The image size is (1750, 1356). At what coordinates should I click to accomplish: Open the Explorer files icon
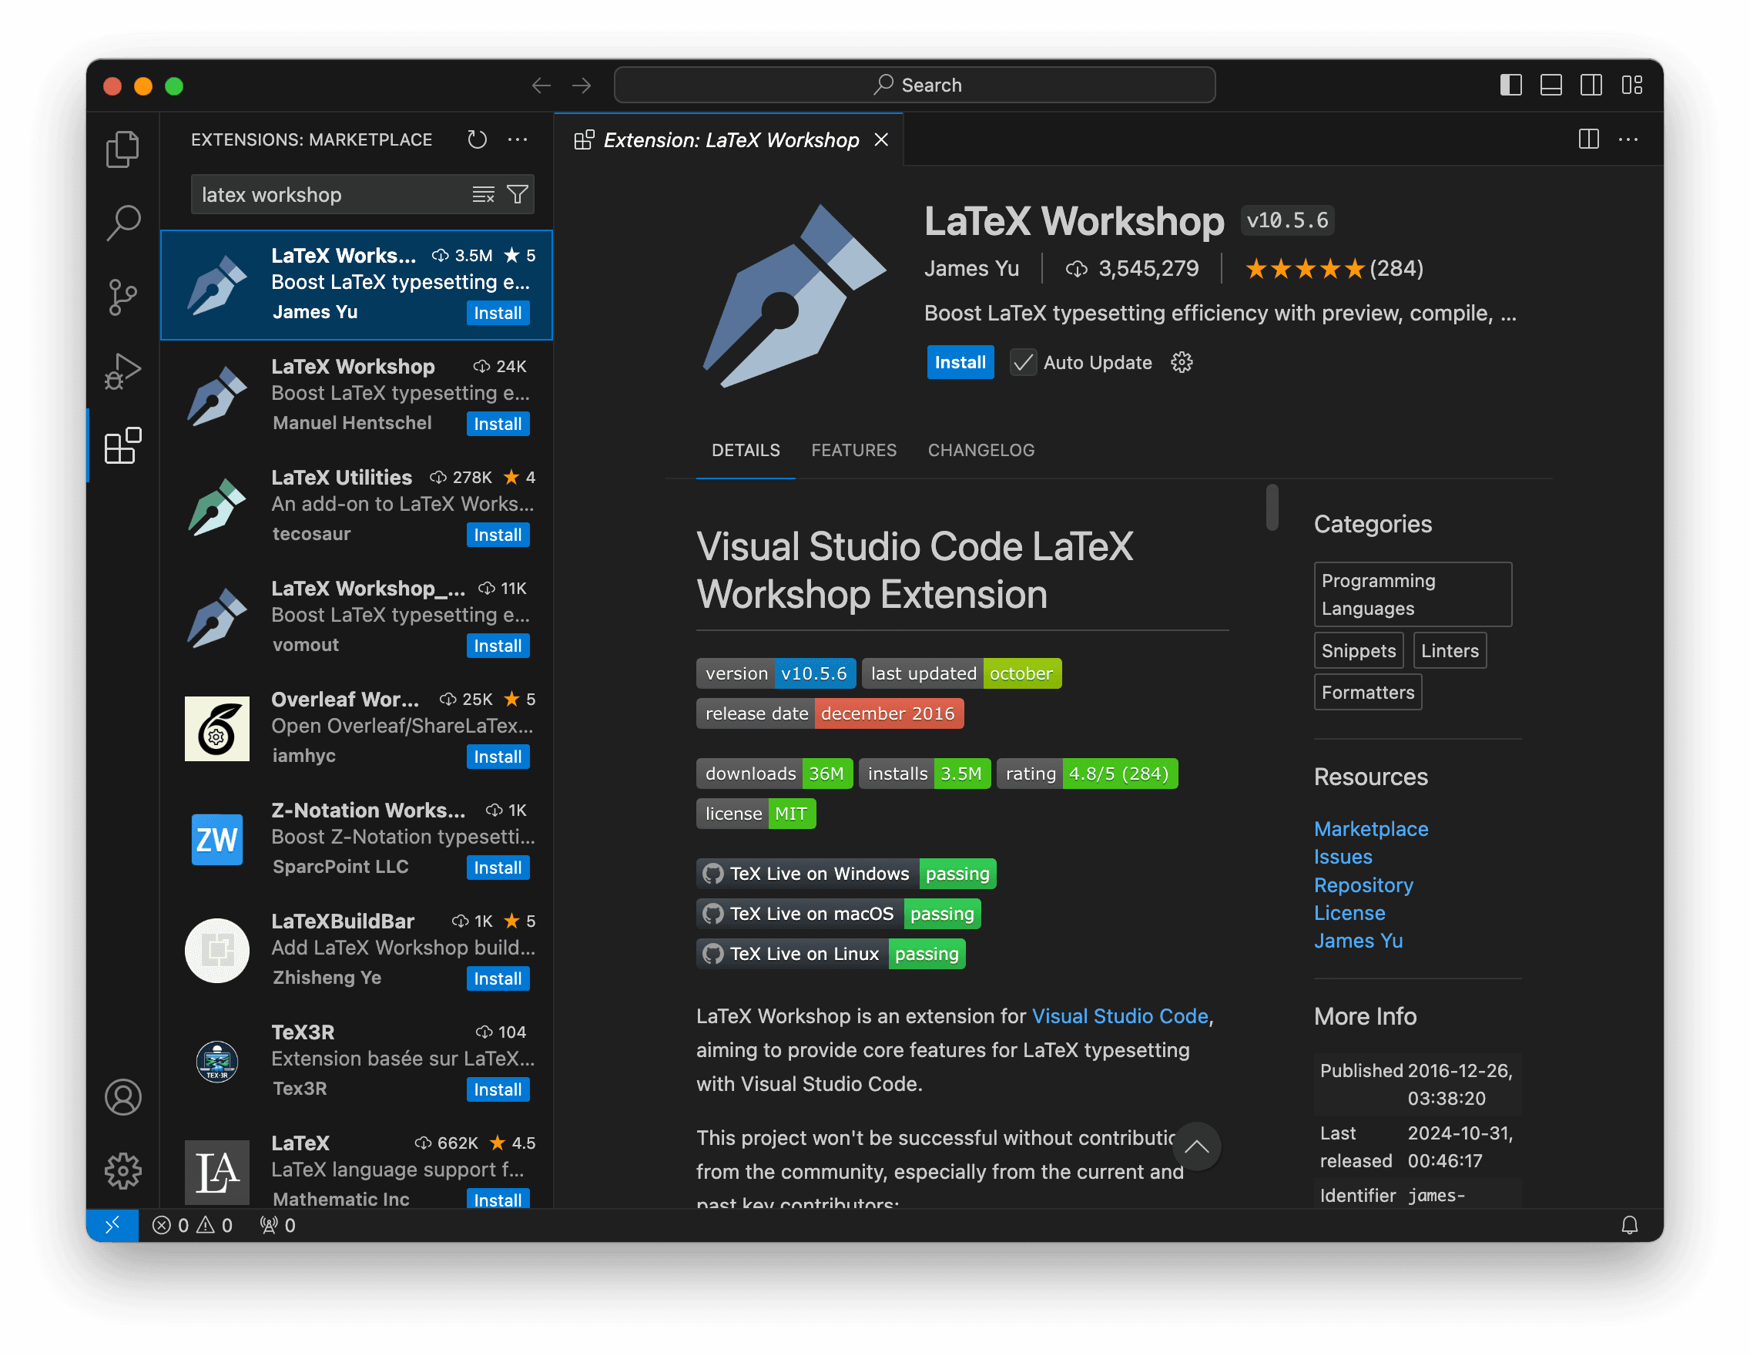122,149
